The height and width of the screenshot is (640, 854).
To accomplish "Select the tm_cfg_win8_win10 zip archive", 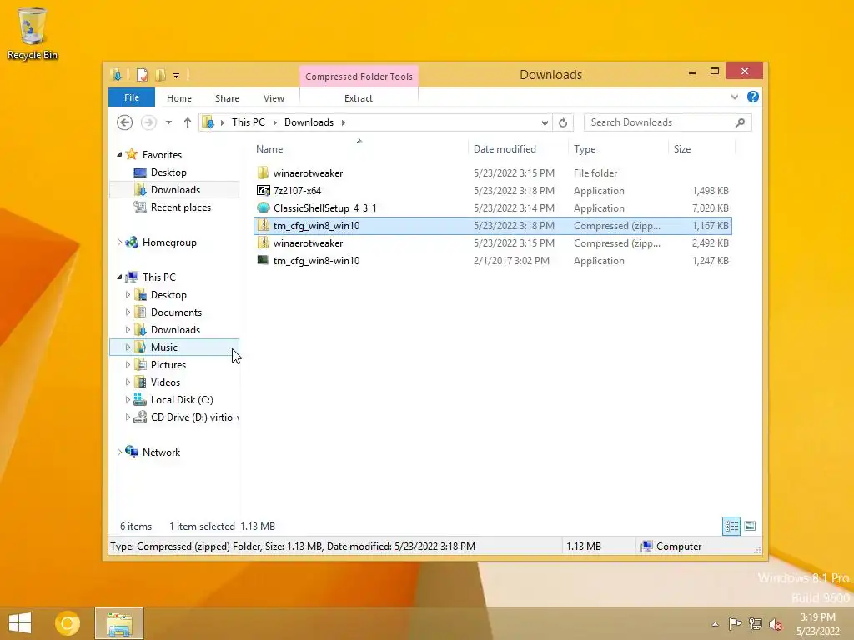I will 493,225.
